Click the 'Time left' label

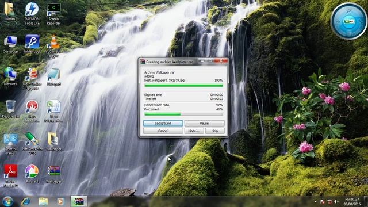coord(150,99)
